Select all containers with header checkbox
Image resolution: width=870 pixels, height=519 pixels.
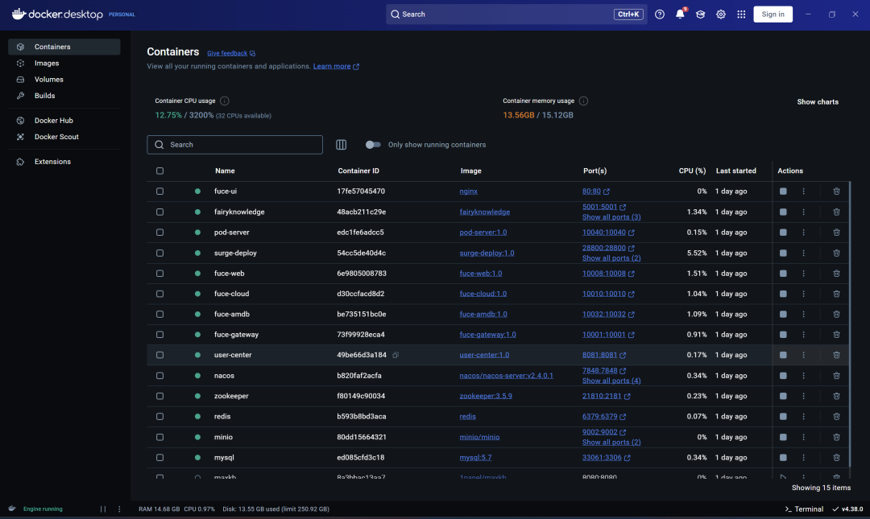[x=159, y=171]
